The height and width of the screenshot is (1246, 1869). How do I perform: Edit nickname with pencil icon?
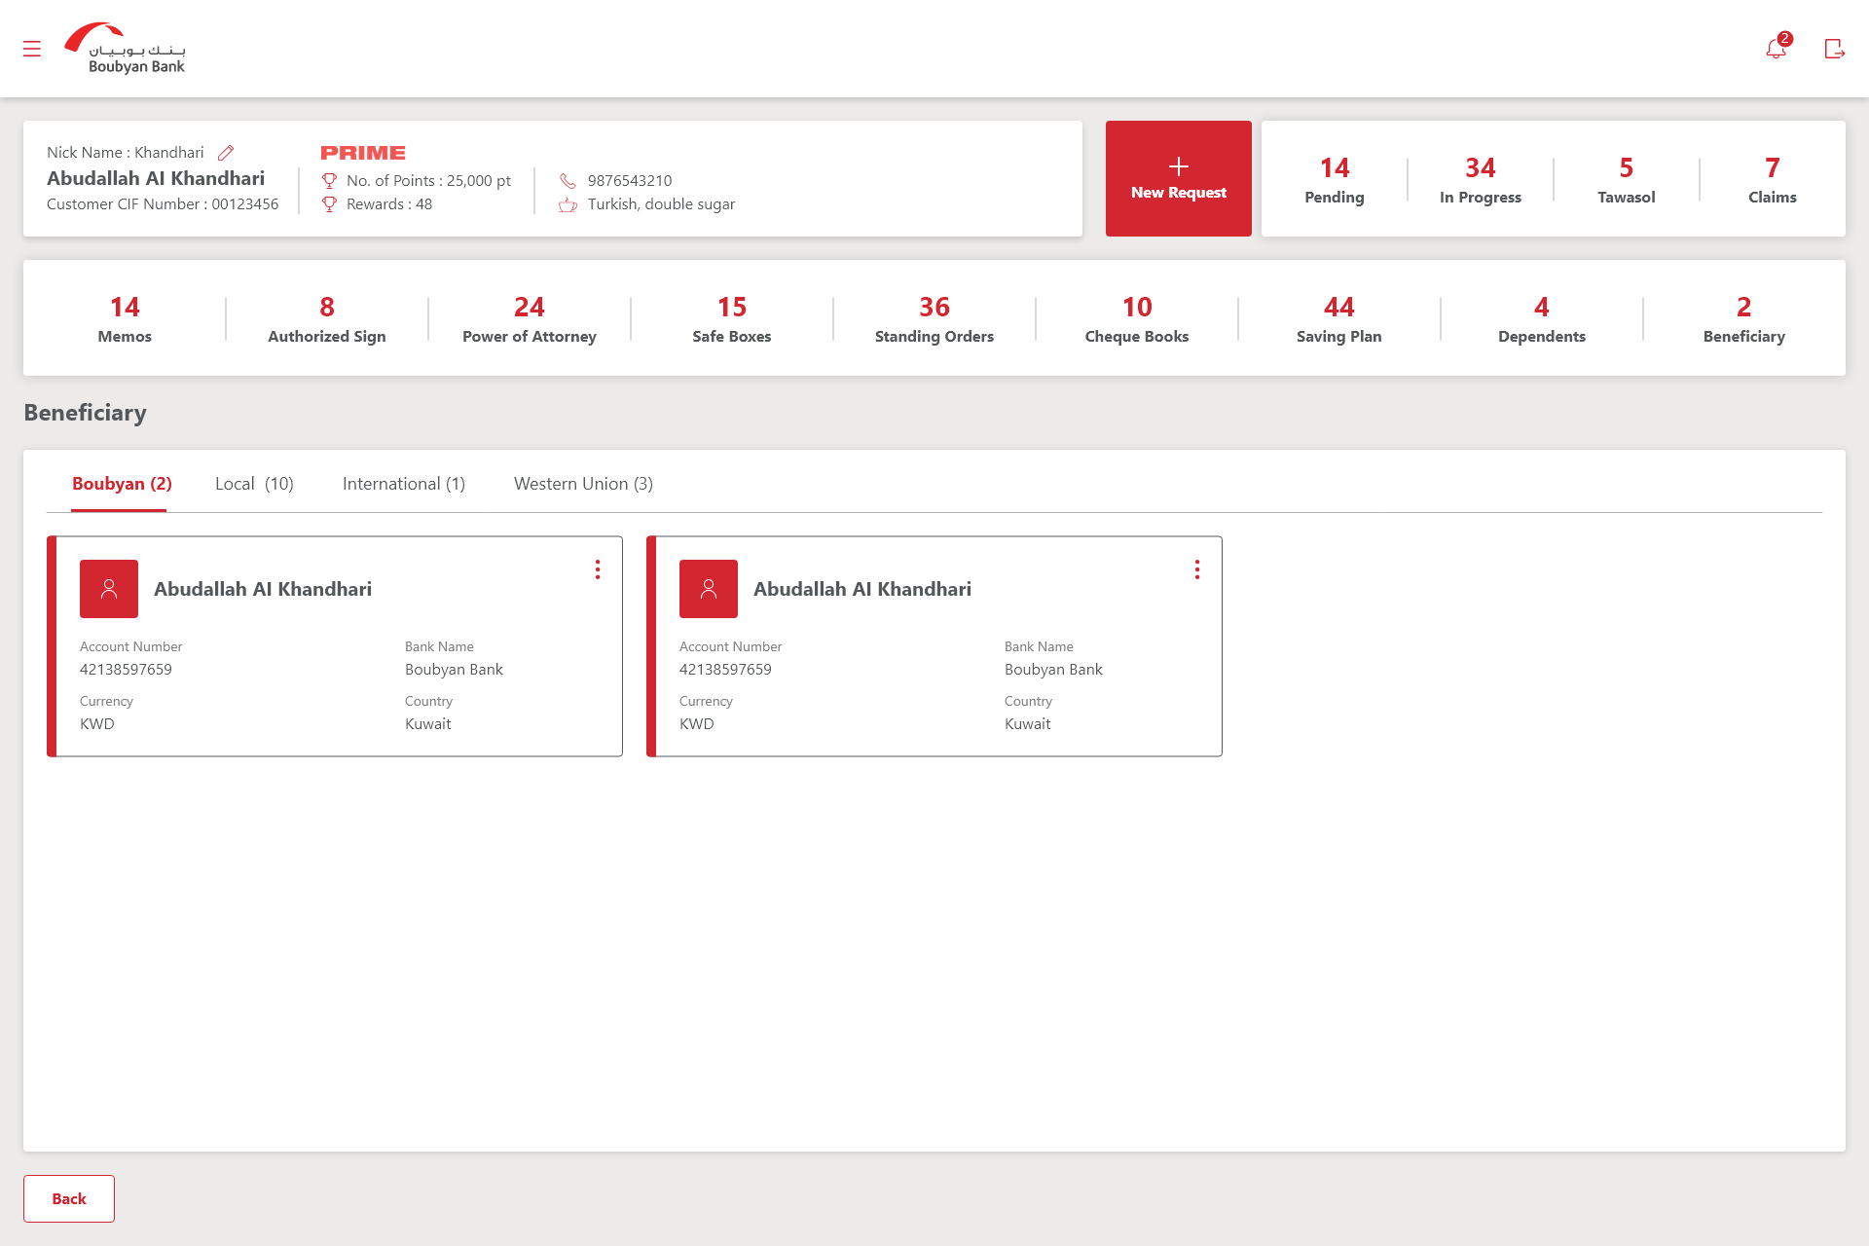(x=226, y=153)
